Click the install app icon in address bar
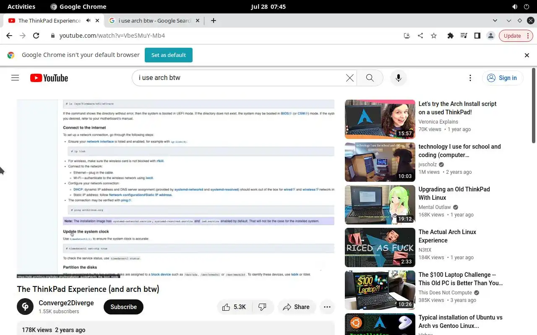This screenshot has height=335, width=537. coord(407,36)
